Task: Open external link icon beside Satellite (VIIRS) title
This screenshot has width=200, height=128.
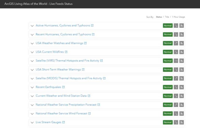Action: click(101, 61)
